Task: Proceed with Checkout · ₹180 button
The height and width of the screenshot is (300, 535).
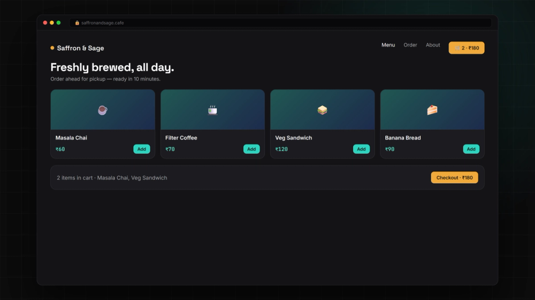Action: (x=454, y=178)
